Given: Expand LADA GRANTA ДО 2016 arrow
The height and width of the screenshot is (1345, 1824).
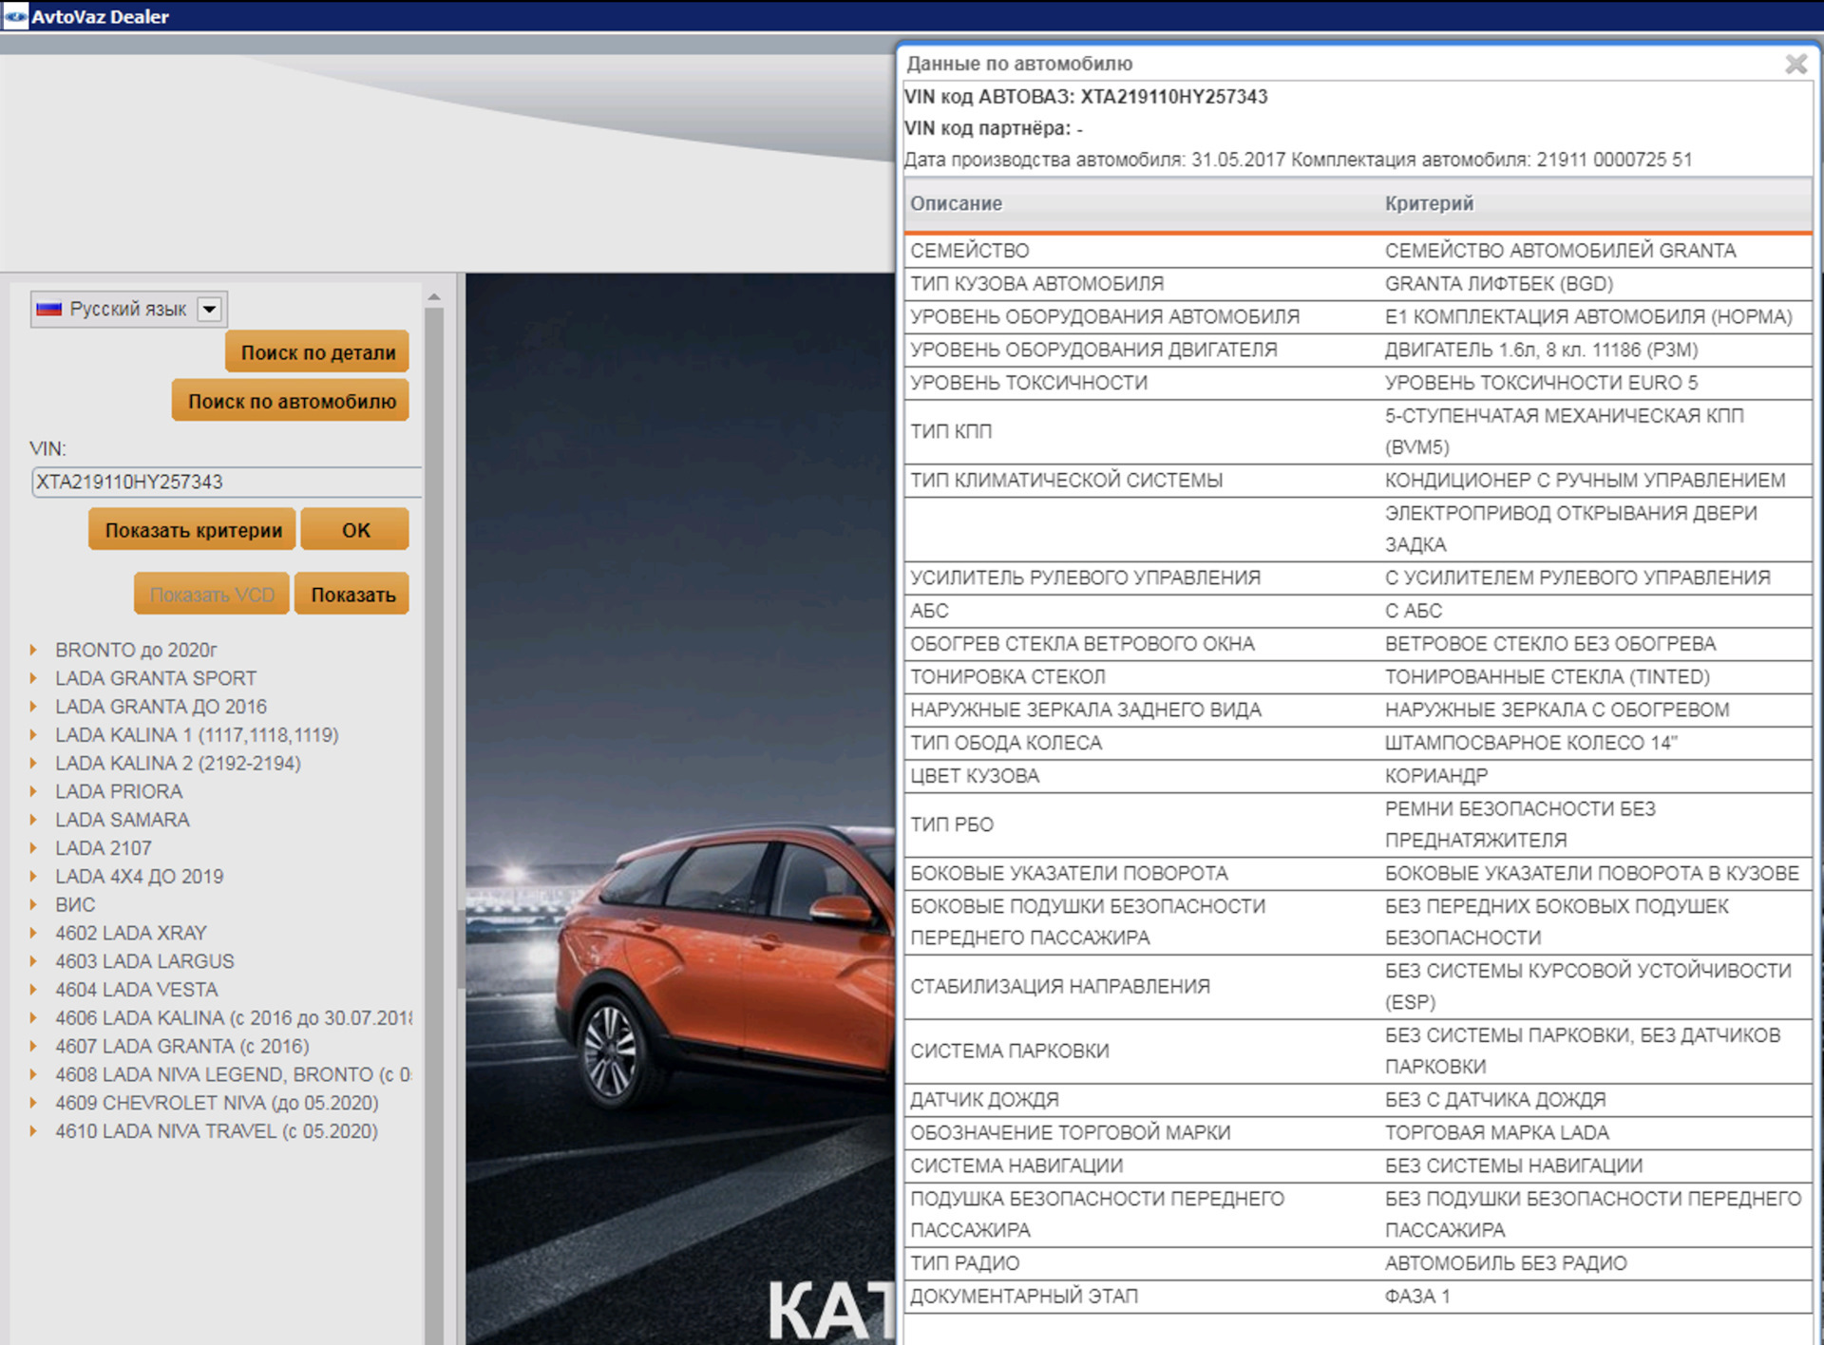Looking at the screenshot, I should (33, 707).
